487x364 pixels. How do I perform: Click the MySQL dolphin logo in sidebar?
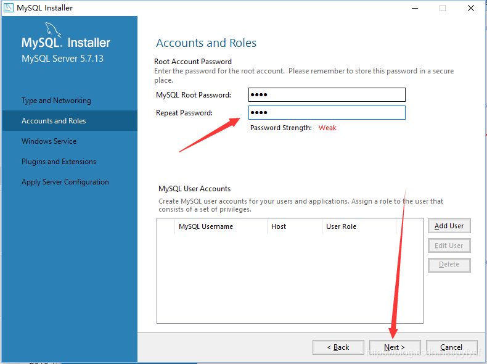(x=53, y=30)
